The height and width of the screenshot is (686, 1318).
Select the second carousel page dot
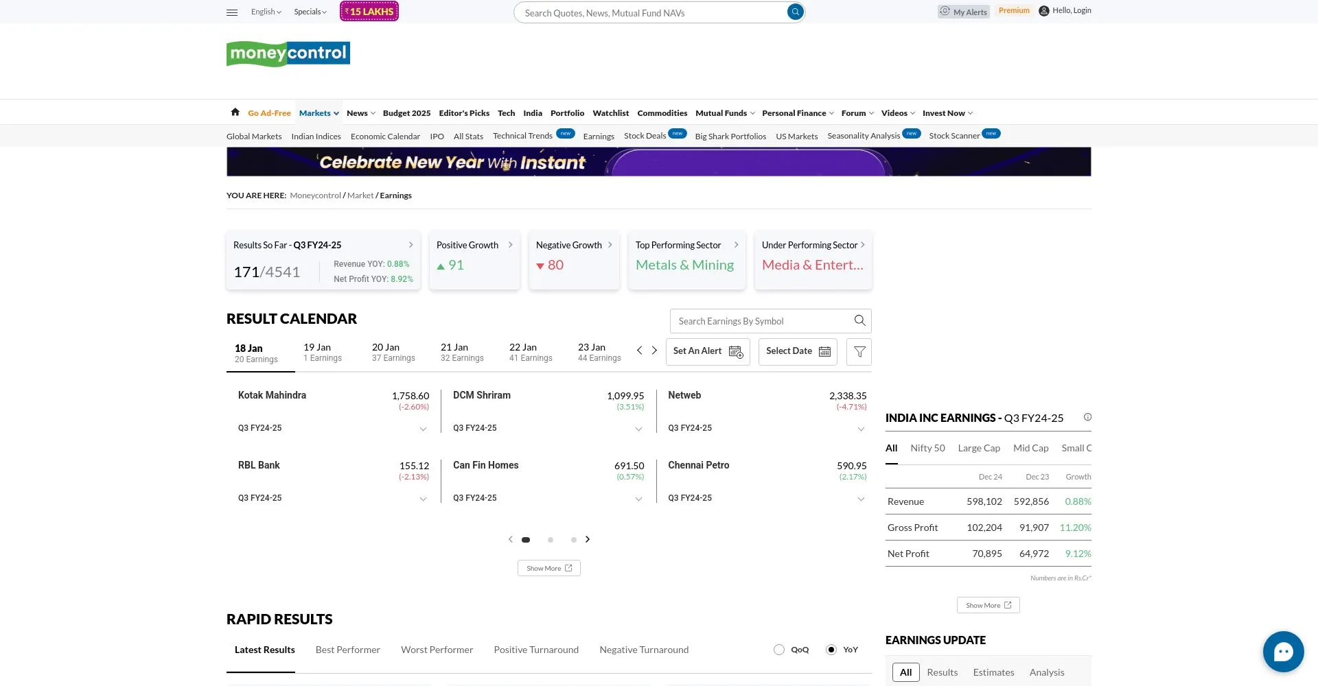coord(551,540)
